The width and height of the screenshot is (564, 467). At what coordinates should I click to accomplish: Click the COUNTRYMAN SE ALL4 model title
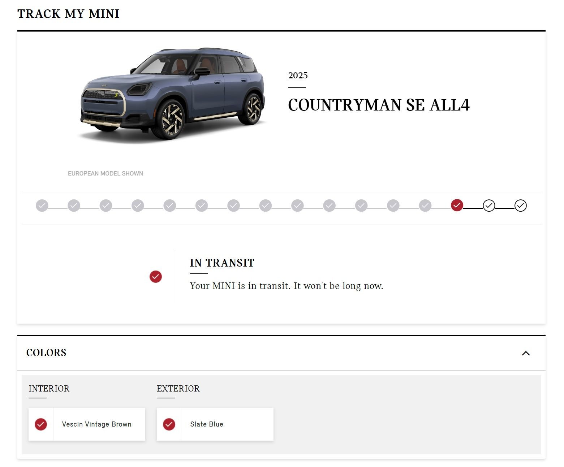pos(378,105)
